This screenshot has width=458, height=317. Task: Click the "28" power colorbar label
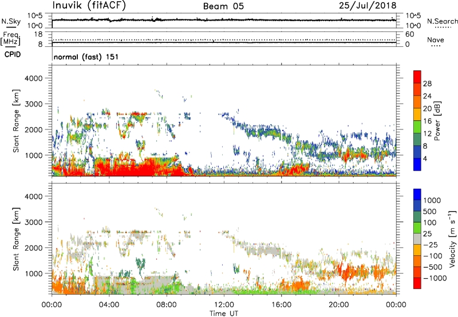(x=427, y=84)
